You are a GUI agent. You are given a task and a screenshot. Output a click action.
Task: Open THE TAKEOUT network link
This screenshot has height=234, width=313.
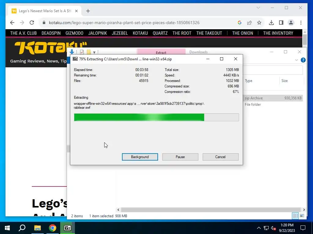coord(209,33)
